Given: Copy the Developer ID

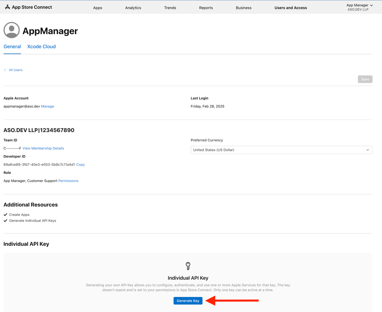Looking at the screenshot, I should (x=80, y=165).
